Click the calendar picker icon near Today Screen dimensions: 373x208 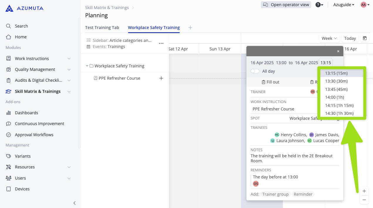point(365,38)
